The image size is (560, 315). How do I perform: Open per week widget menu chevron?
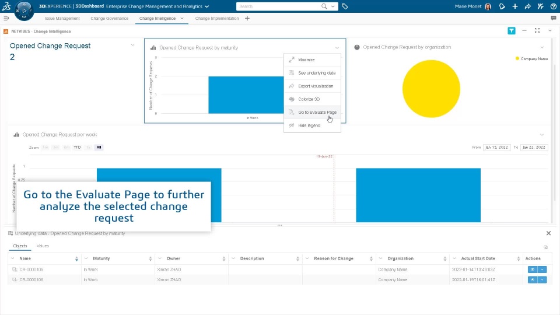pos(542,135)
